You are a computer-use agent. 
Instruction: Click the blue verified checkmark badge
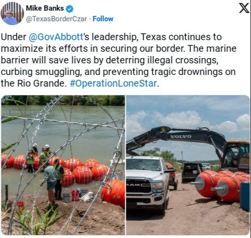pyautogui.click(x=70, y=9)
